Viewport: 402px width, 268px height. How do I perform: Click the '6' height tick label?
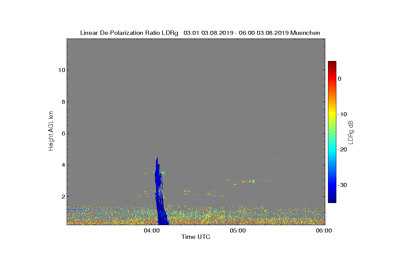63,133
